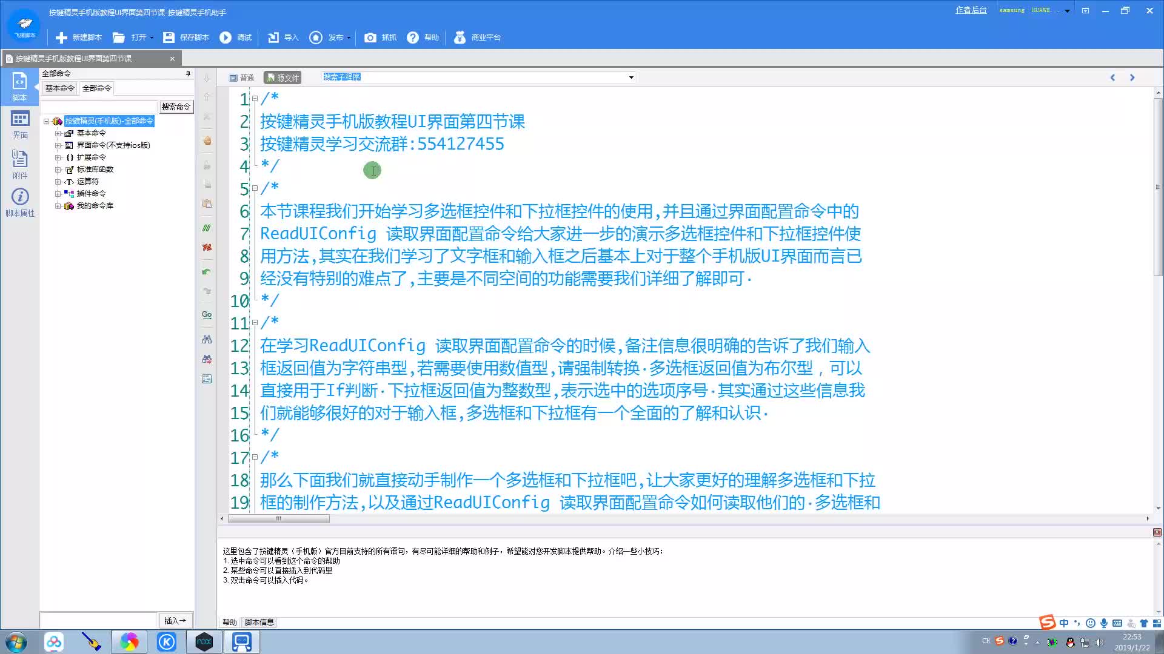Click the red uncomment-lines icon

pos(207,247)
